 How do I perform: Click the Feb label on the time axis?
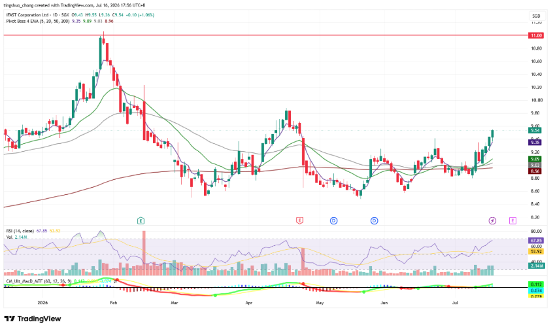[x=113, y=303]
